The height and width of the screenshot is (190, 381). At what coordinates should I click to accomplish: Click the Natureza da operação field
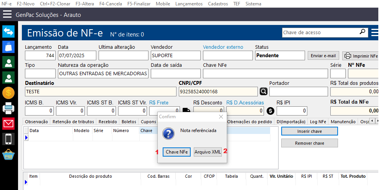(x=103, y=73)
